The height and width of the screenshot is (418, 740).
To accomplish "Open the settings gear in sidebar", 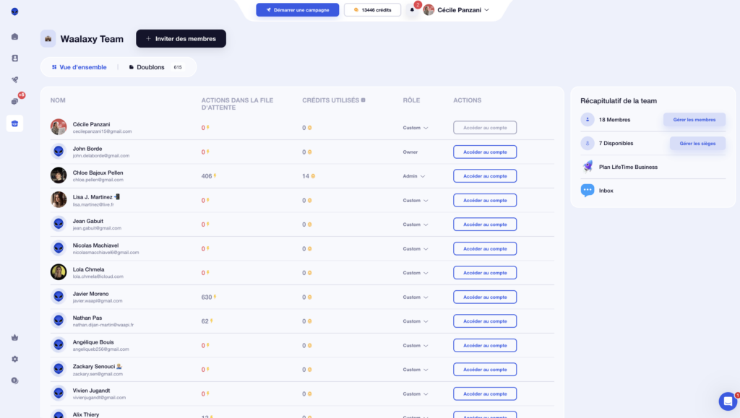I will pos(15,359).
